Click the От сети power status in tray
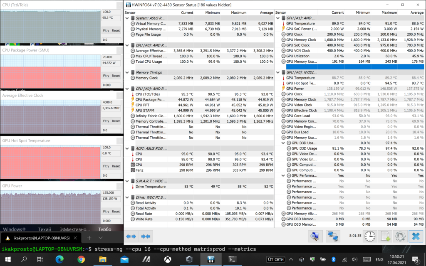Screen dimensions: 426x266 [276, 259]
